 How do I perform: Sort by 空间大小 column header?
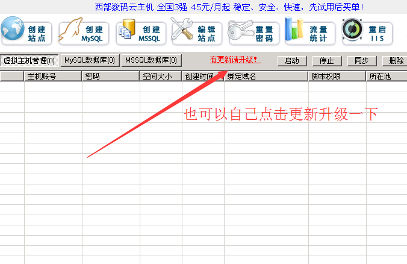pyautogui.click(x=161, y=76)
